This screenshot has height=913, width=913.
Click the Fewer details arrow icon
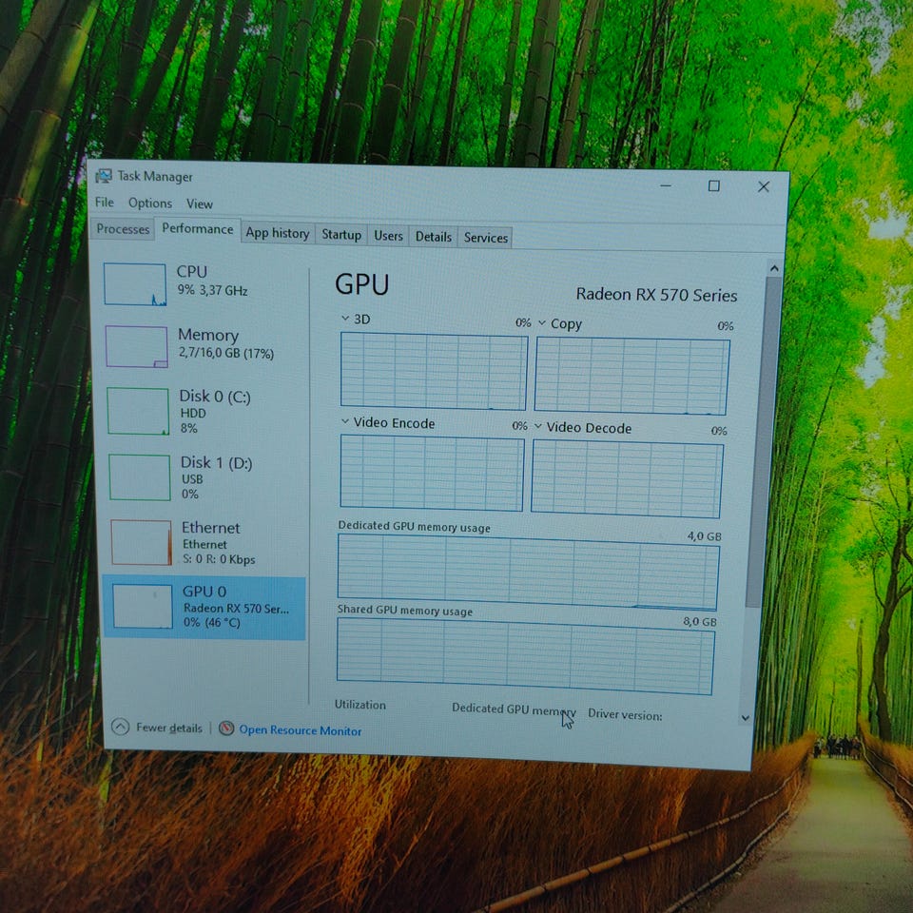point(121,726)
